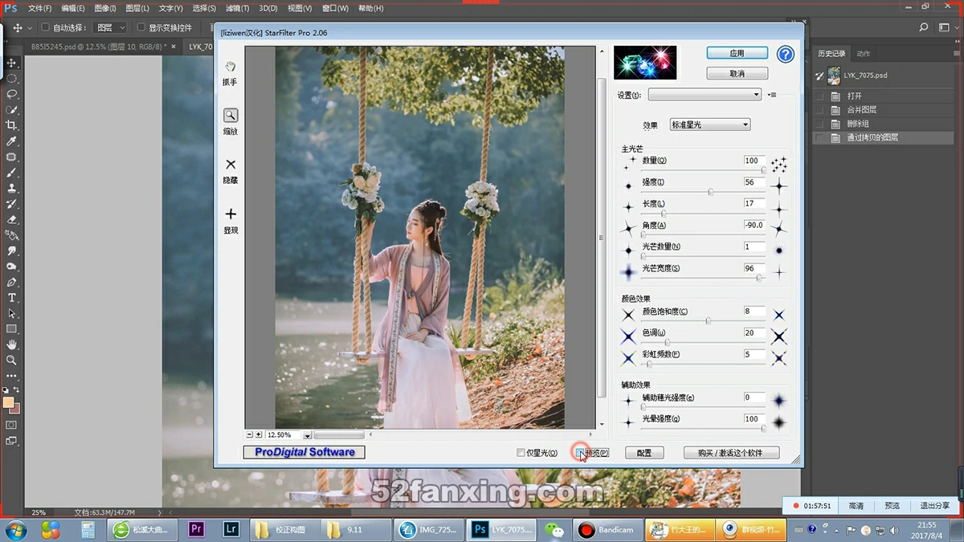Open Lightroom from the taskbar
This screenshot has height=542, width=964.
230,529
